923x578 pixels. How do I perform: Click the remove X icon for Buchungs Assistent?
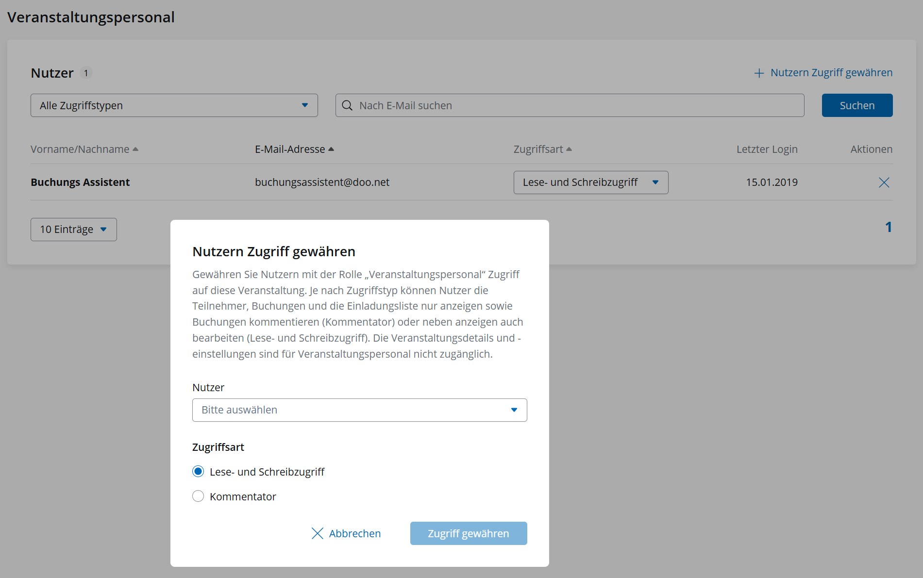tap(884, 182)
